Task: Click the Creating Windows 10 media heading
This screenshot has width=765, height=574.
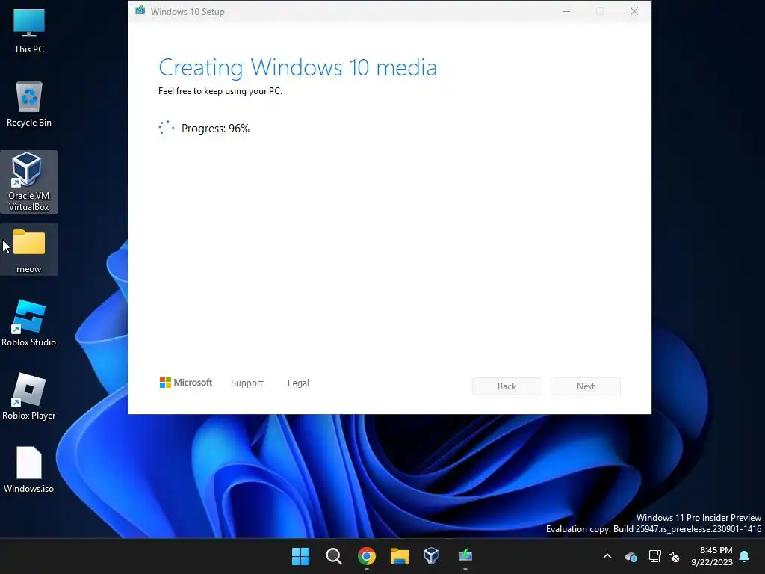Action: coord(297,67)
